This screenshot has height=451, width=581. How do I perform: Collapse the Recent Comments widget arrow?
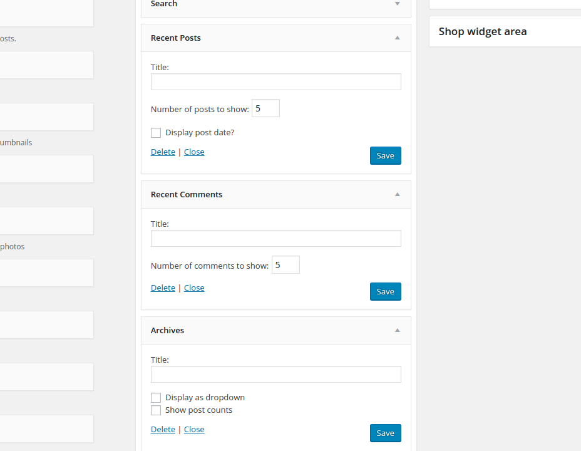(x=397, y=195)
